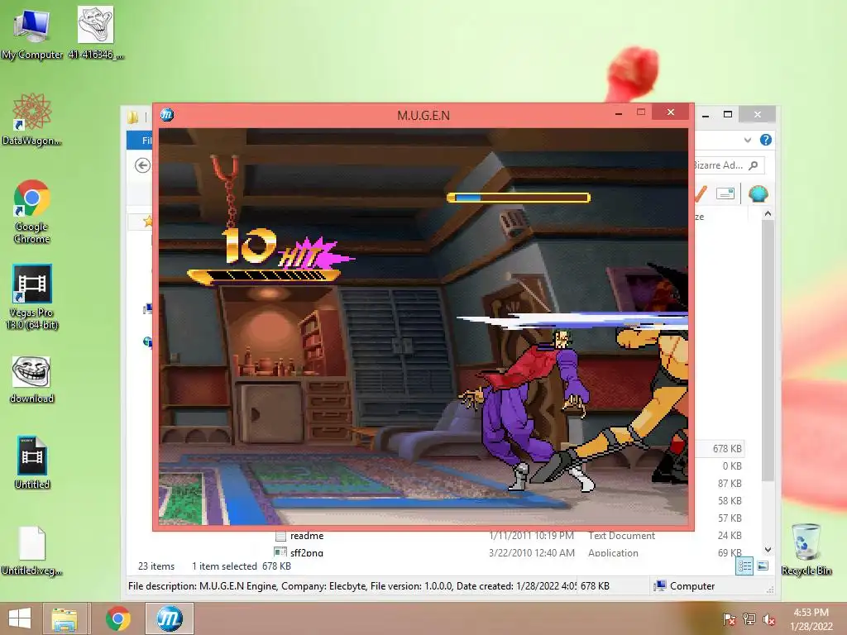This screenshot has width=847, height=635.
Task: Click the M.U.G.E.N title bar app icon
Action: coord(167,114)
